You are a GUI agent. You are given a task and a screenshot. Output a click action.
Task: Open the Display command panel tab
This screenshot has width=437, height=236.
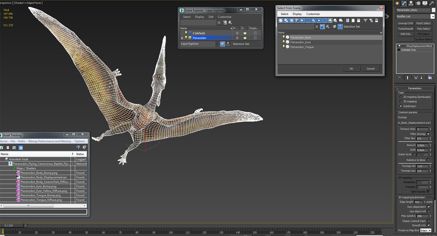[425, 3]
